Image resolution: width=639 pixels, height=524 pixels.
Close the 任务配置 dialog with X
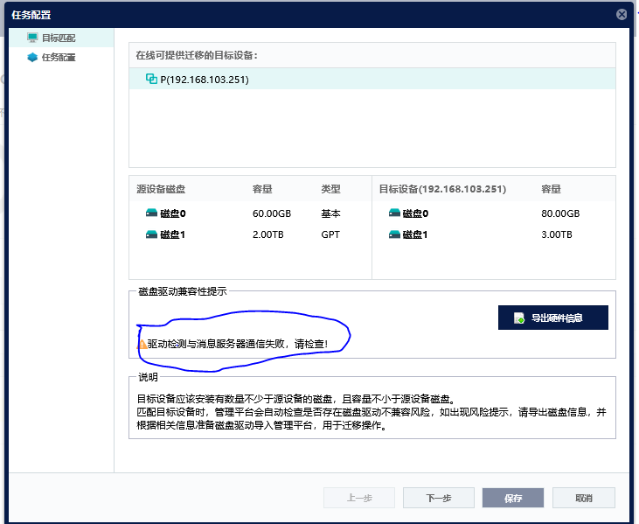coord(622,15)
